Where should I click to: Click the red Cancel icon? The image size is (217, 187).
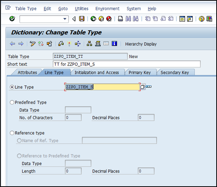109,19
